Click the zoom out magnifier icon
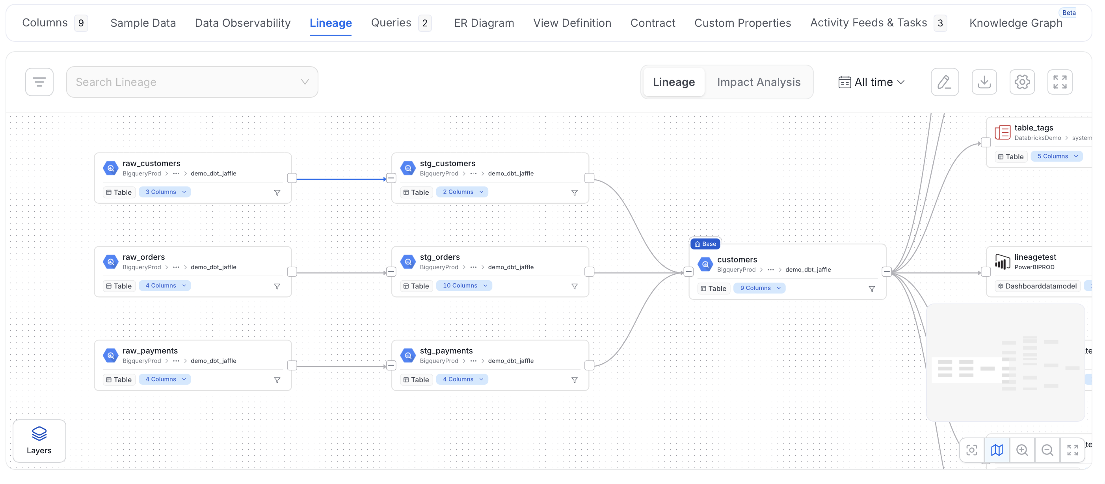The height and width of the screenshot is (484, 1105). pyautogui.click(x=1047, y=450)
